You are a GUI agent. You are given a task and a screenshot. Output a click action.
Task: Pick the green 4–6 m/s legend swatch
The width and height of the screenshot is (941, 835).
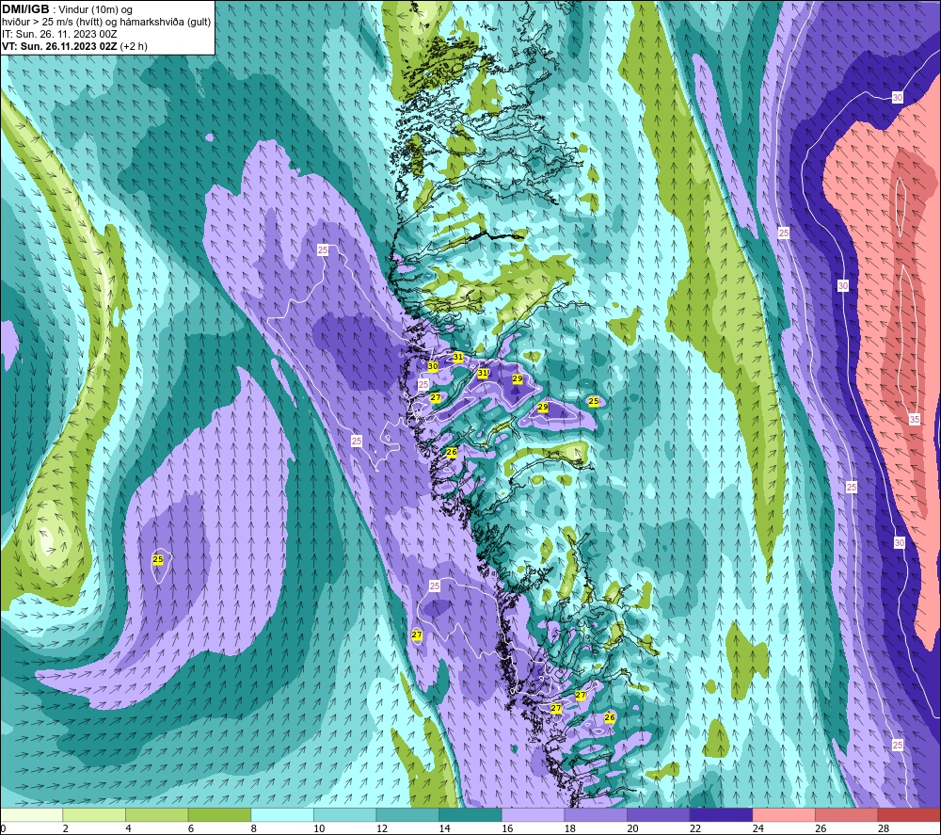[156, 814]
